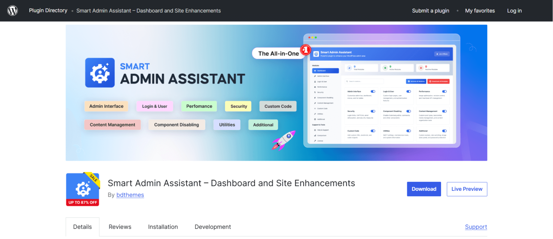Click the Live Preview button

(467, 189)
